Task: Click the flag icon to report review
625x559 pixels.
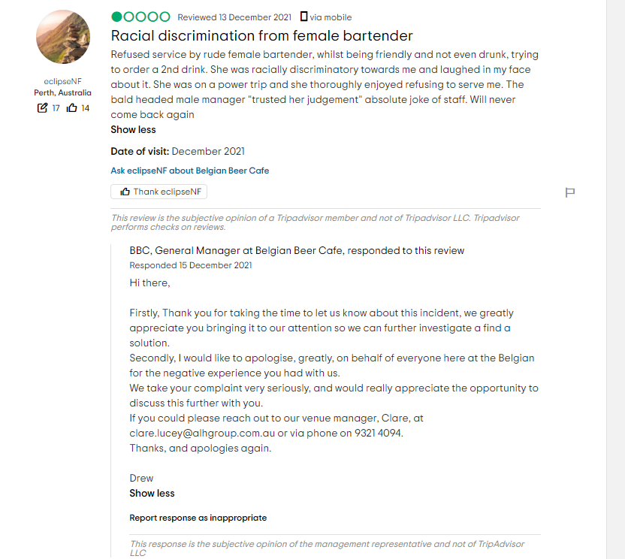Action: coord(569,193)
